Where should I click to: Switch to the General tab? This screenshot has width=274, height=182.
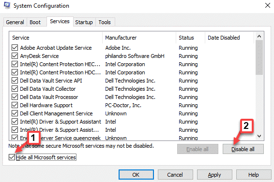pos(15,22)
